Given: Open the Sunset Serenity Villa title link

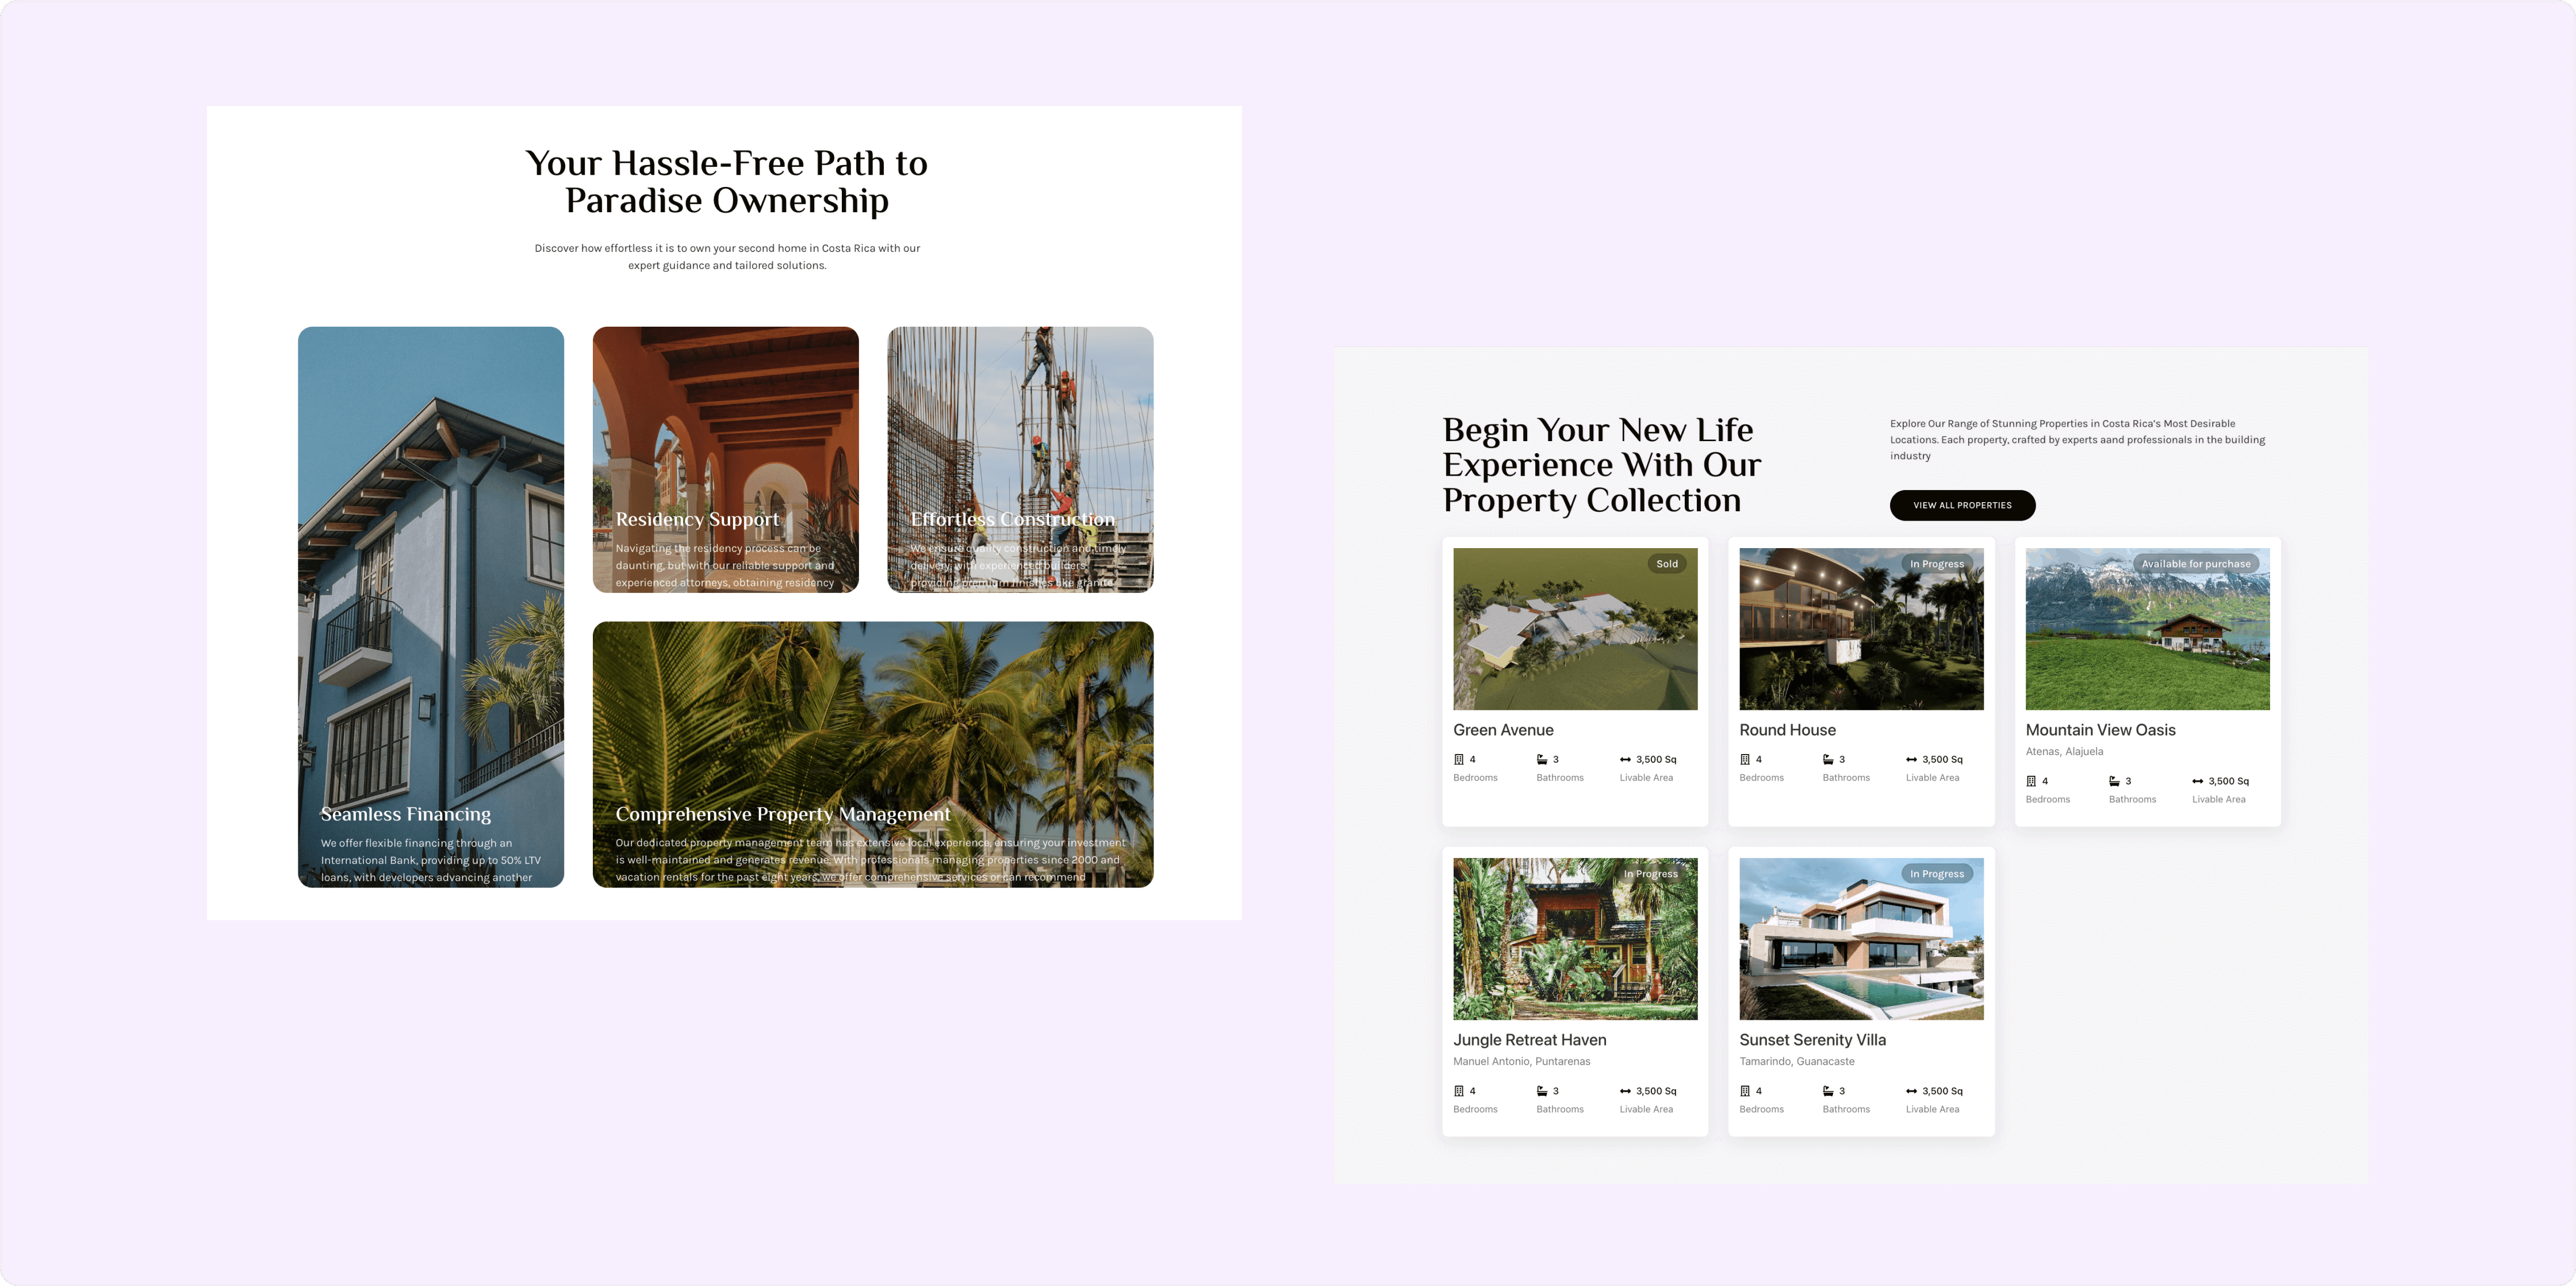Looking at the screenshot, I should 1812,1040.
